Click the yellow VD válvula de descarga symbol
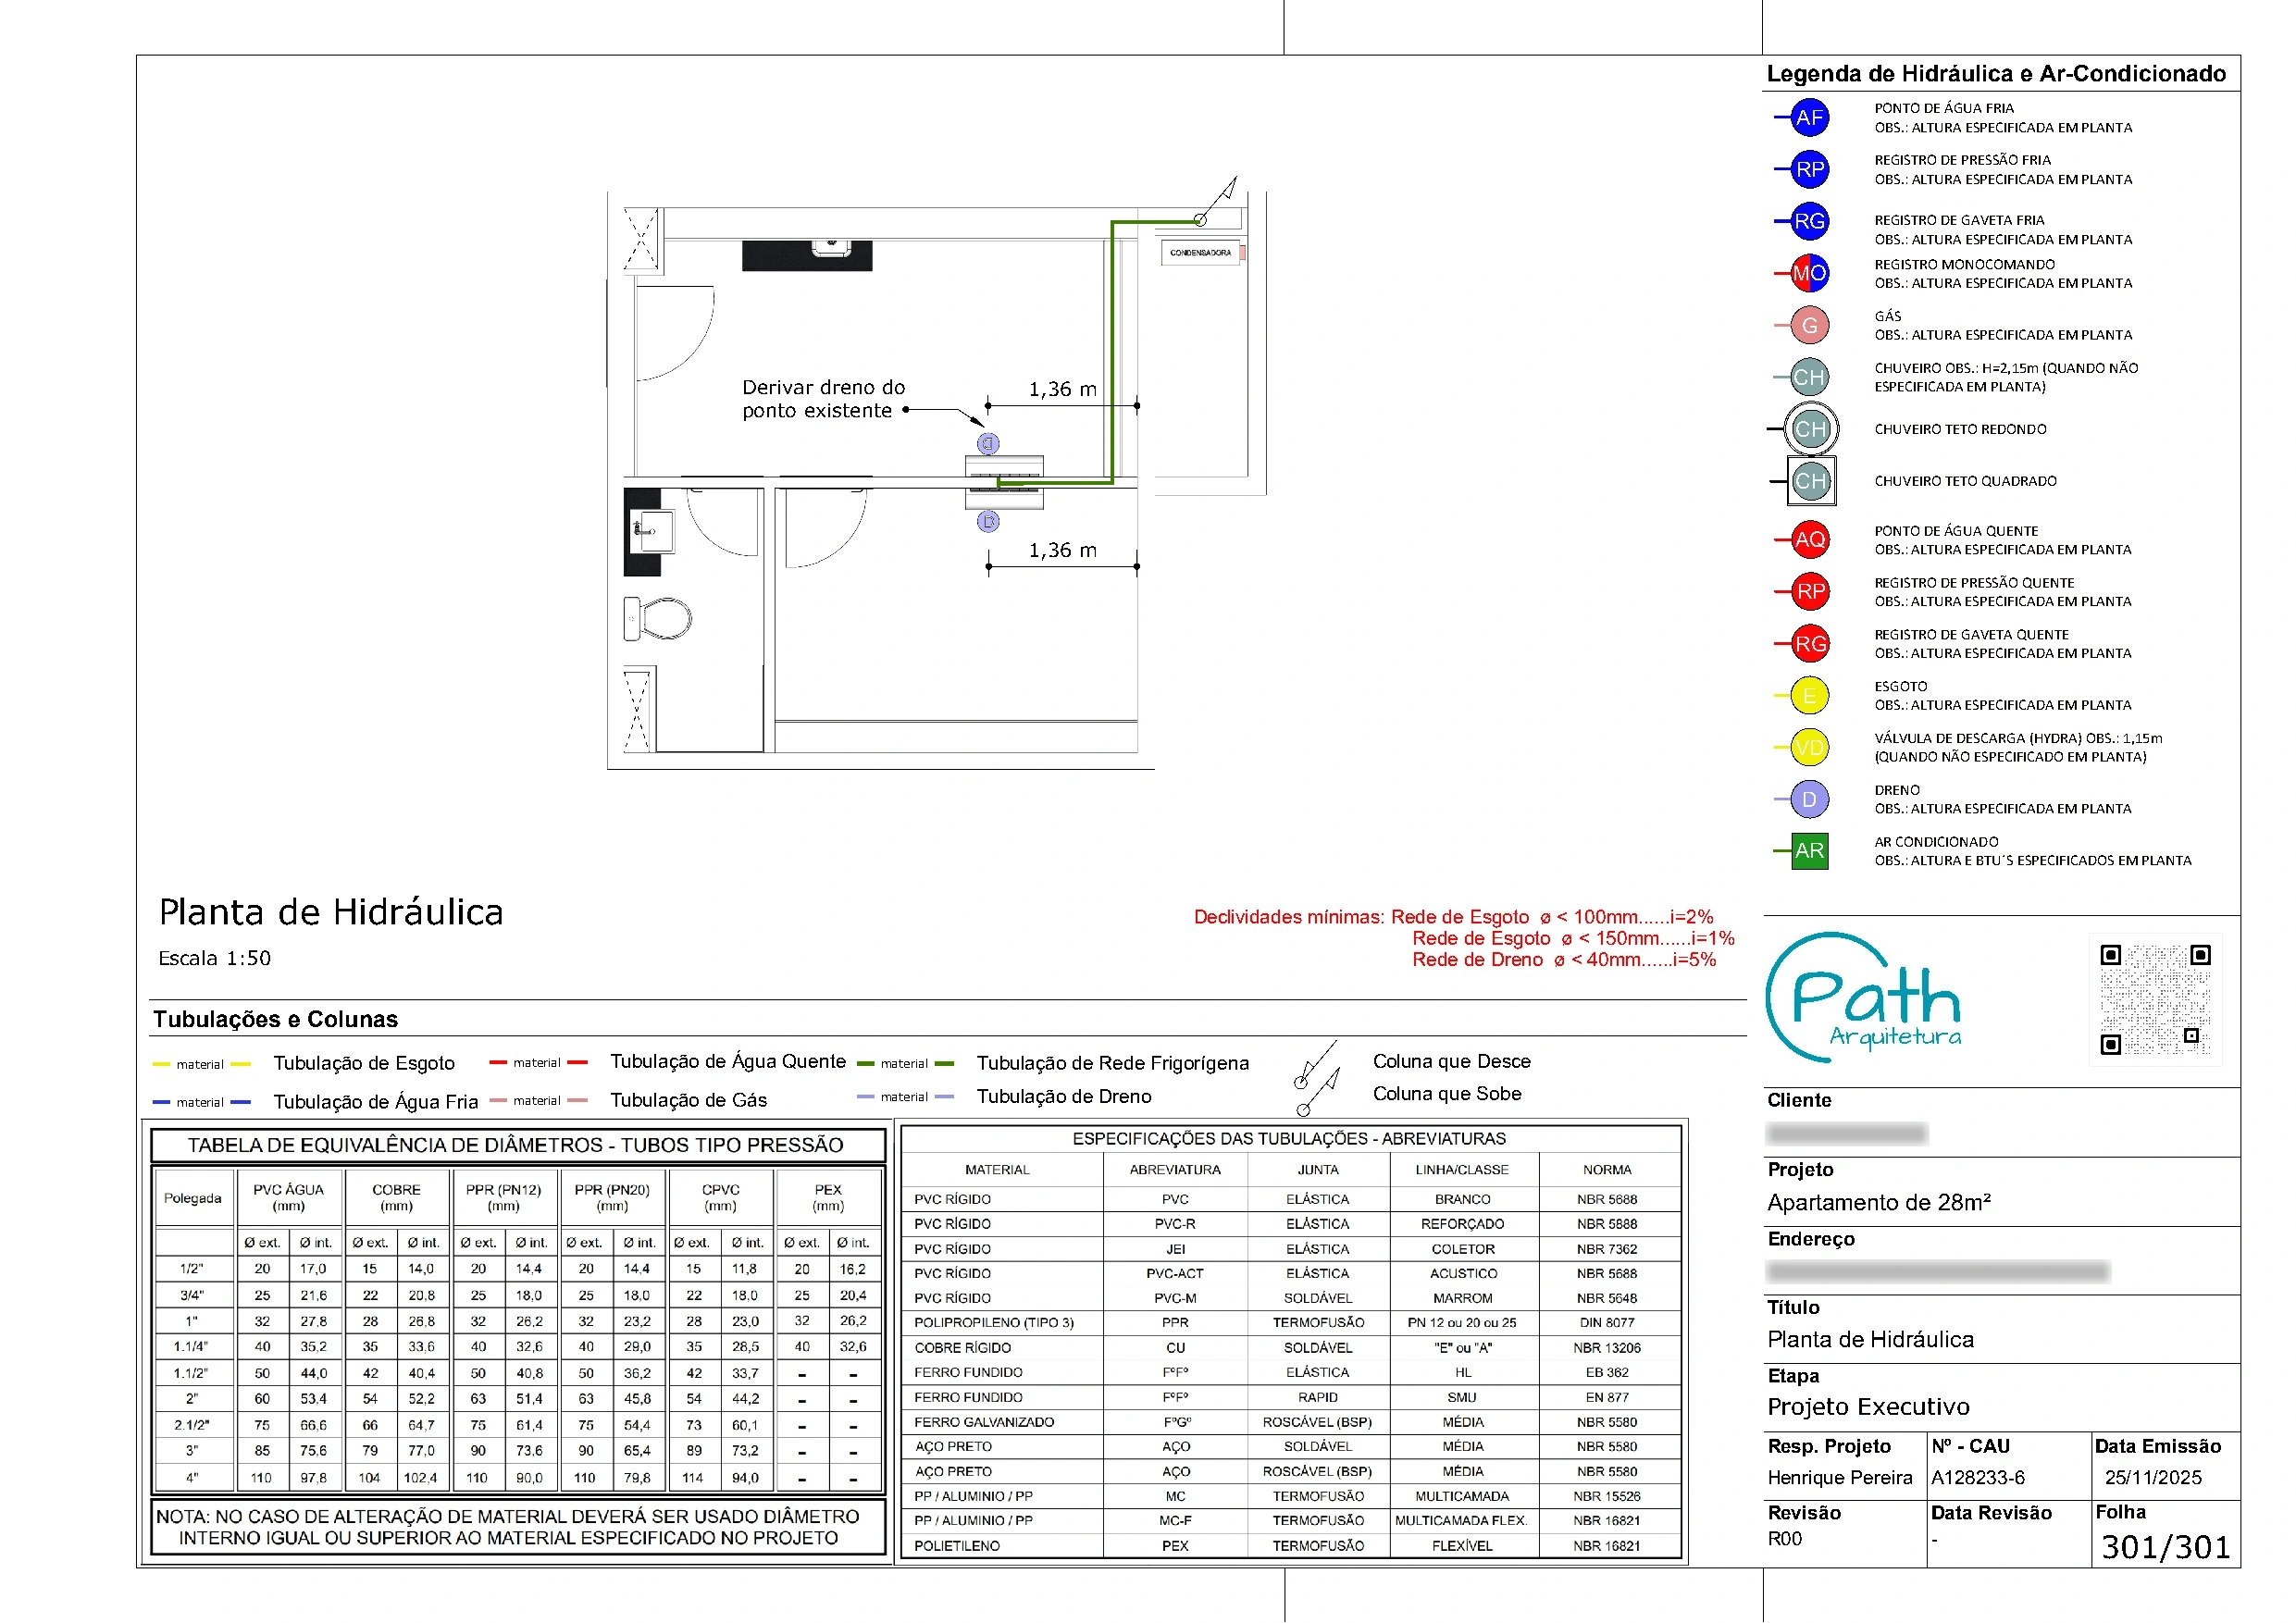2296x1623 pixels. coord(1808,748)
